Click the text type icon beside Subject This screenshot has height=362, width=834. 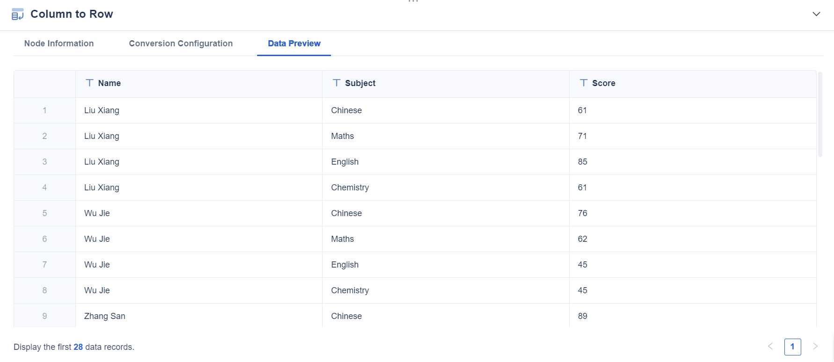pyautogui.click(x=337, y=83)
